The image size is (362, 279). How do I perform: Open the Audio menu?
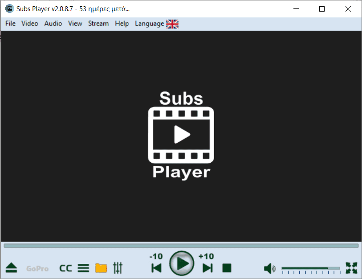pos(53,24)
